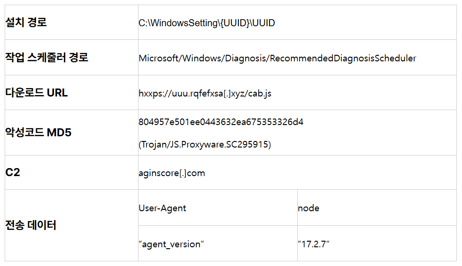Click the Trojan/JS.Proxyware.SC295915 detection name

click(205, 145)
